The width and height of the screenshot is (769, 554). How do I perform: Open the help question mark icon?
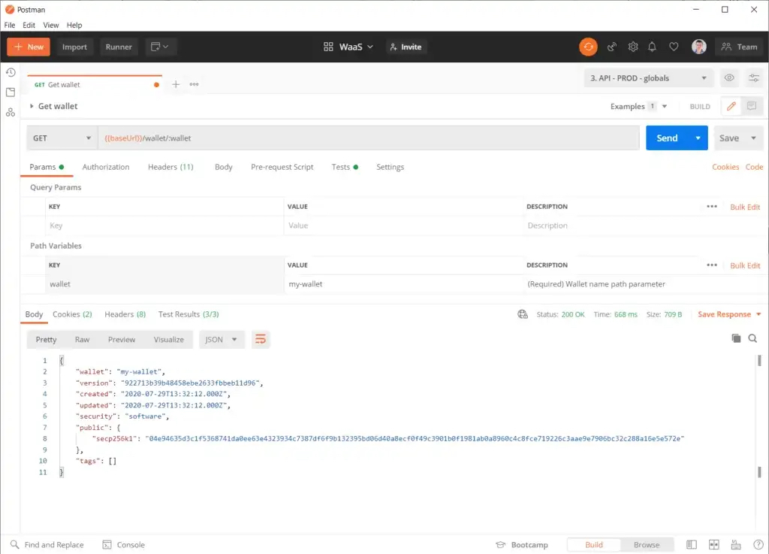tap(758, 545)
